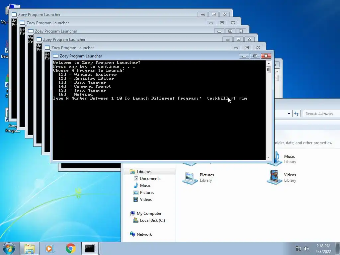This screenshot has width=340, height=255.
Task: Select the Videos library icon
Action: click(x=274, y=177)
